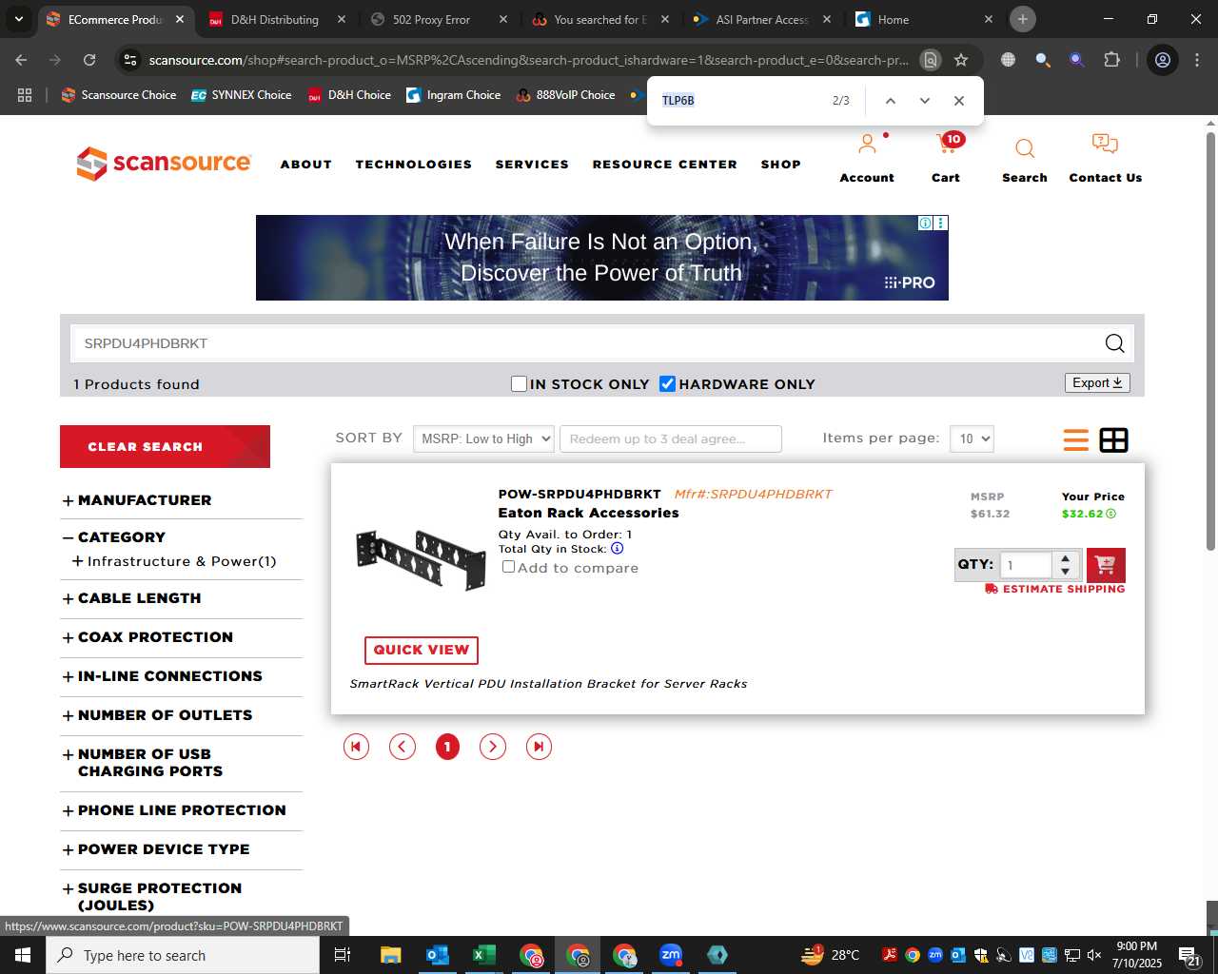Switch to D&H Distributing tab
The image size is (1218, 974).
275,19
